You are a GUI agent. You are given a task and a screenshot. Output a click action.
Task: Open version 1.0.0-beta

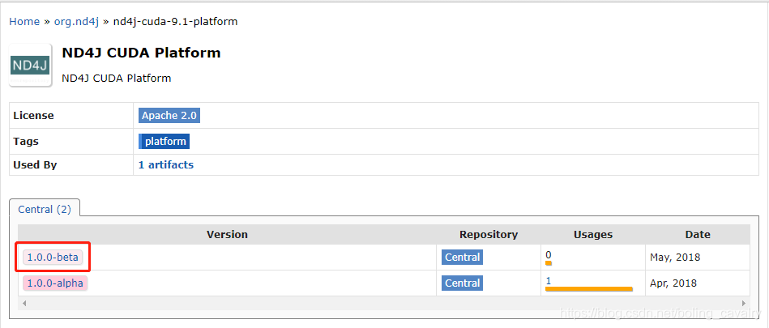[x=53, y=258]
